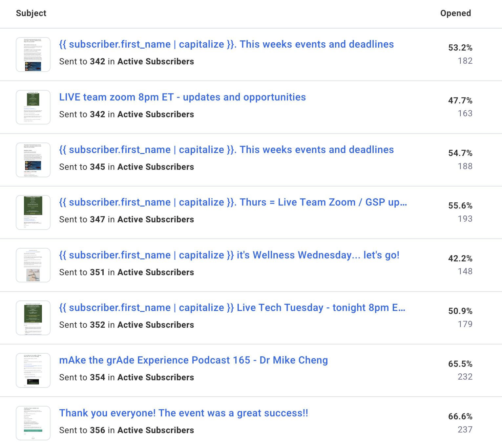Viewport: 502px width, 442px height.
Task: Open the "LIVE team zoom 8pm ET" broadcast
Action: coord(182,97)
